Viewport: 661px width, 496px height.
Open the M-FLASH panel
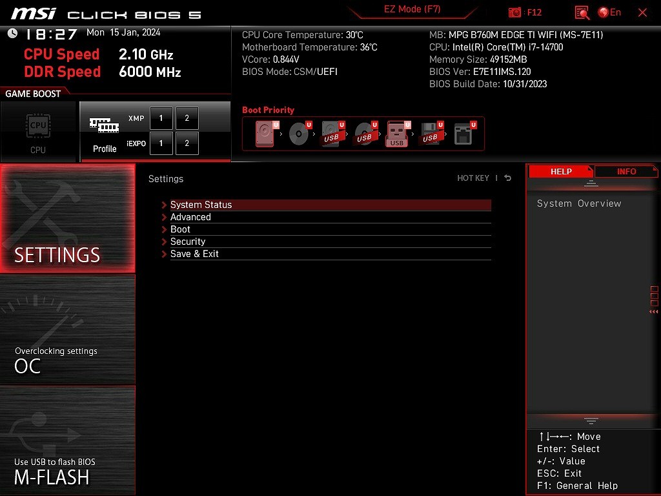coord(67,440)
